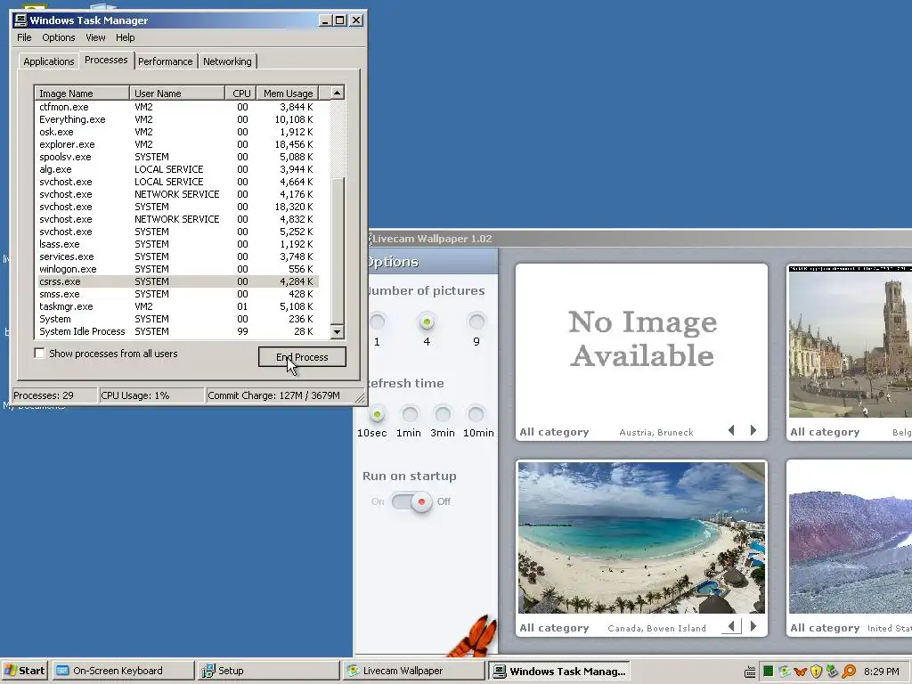Open Task Manager Help menu
Screen dimensions: 912x684
click(x=125, y=37)
